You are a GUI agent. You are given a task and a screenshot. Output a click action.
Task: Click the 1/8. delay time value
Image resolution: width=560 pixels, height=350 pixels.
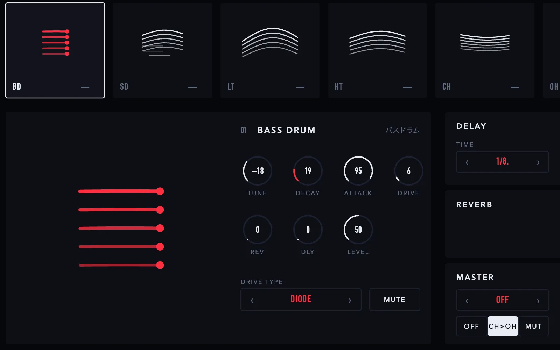503,161
